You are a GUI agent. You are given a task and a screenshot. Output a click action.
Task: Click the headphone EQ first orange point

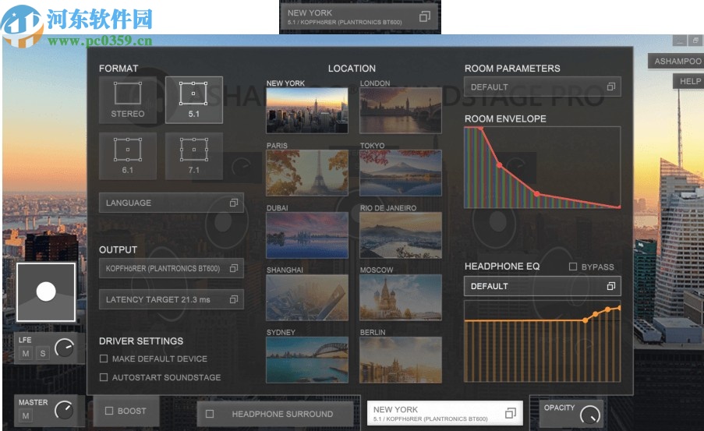click(585, 320)
